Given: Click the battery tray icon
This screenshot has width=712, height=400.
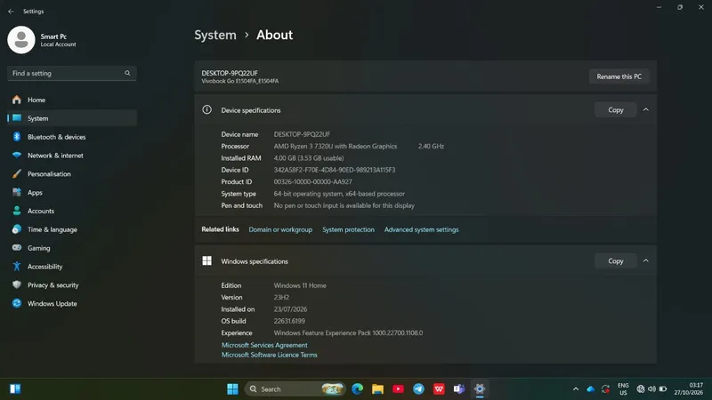Looking at the screenshot, I should 663,389.
